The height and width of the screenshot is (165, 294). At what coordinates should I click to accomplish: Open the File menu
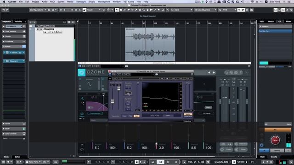point(21,1)
